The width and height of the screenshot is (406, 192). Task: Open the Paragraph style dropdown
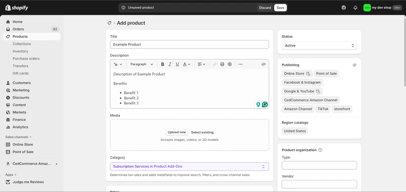(142, 64)
